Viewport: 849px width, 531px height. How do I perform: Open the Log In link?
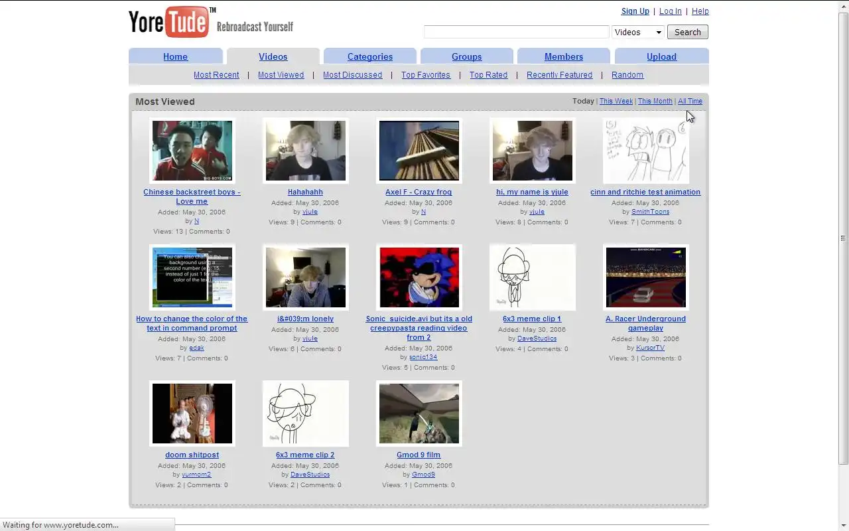pos(671,11)
